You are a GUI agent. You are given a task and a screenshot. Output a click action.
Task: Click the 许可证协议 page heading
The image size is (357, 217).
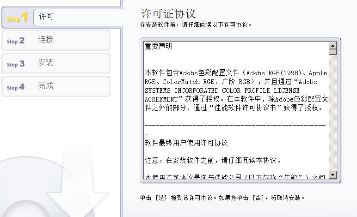[168, 14]
